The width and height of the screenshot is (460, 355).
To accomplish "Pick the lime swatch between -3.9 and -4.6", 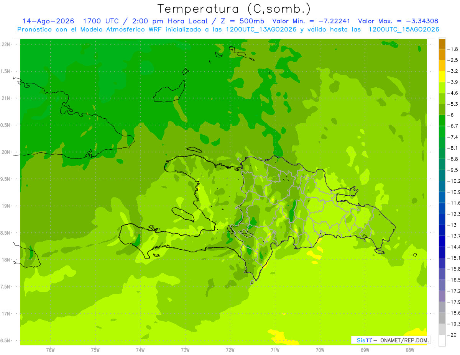I will (442, 88).
